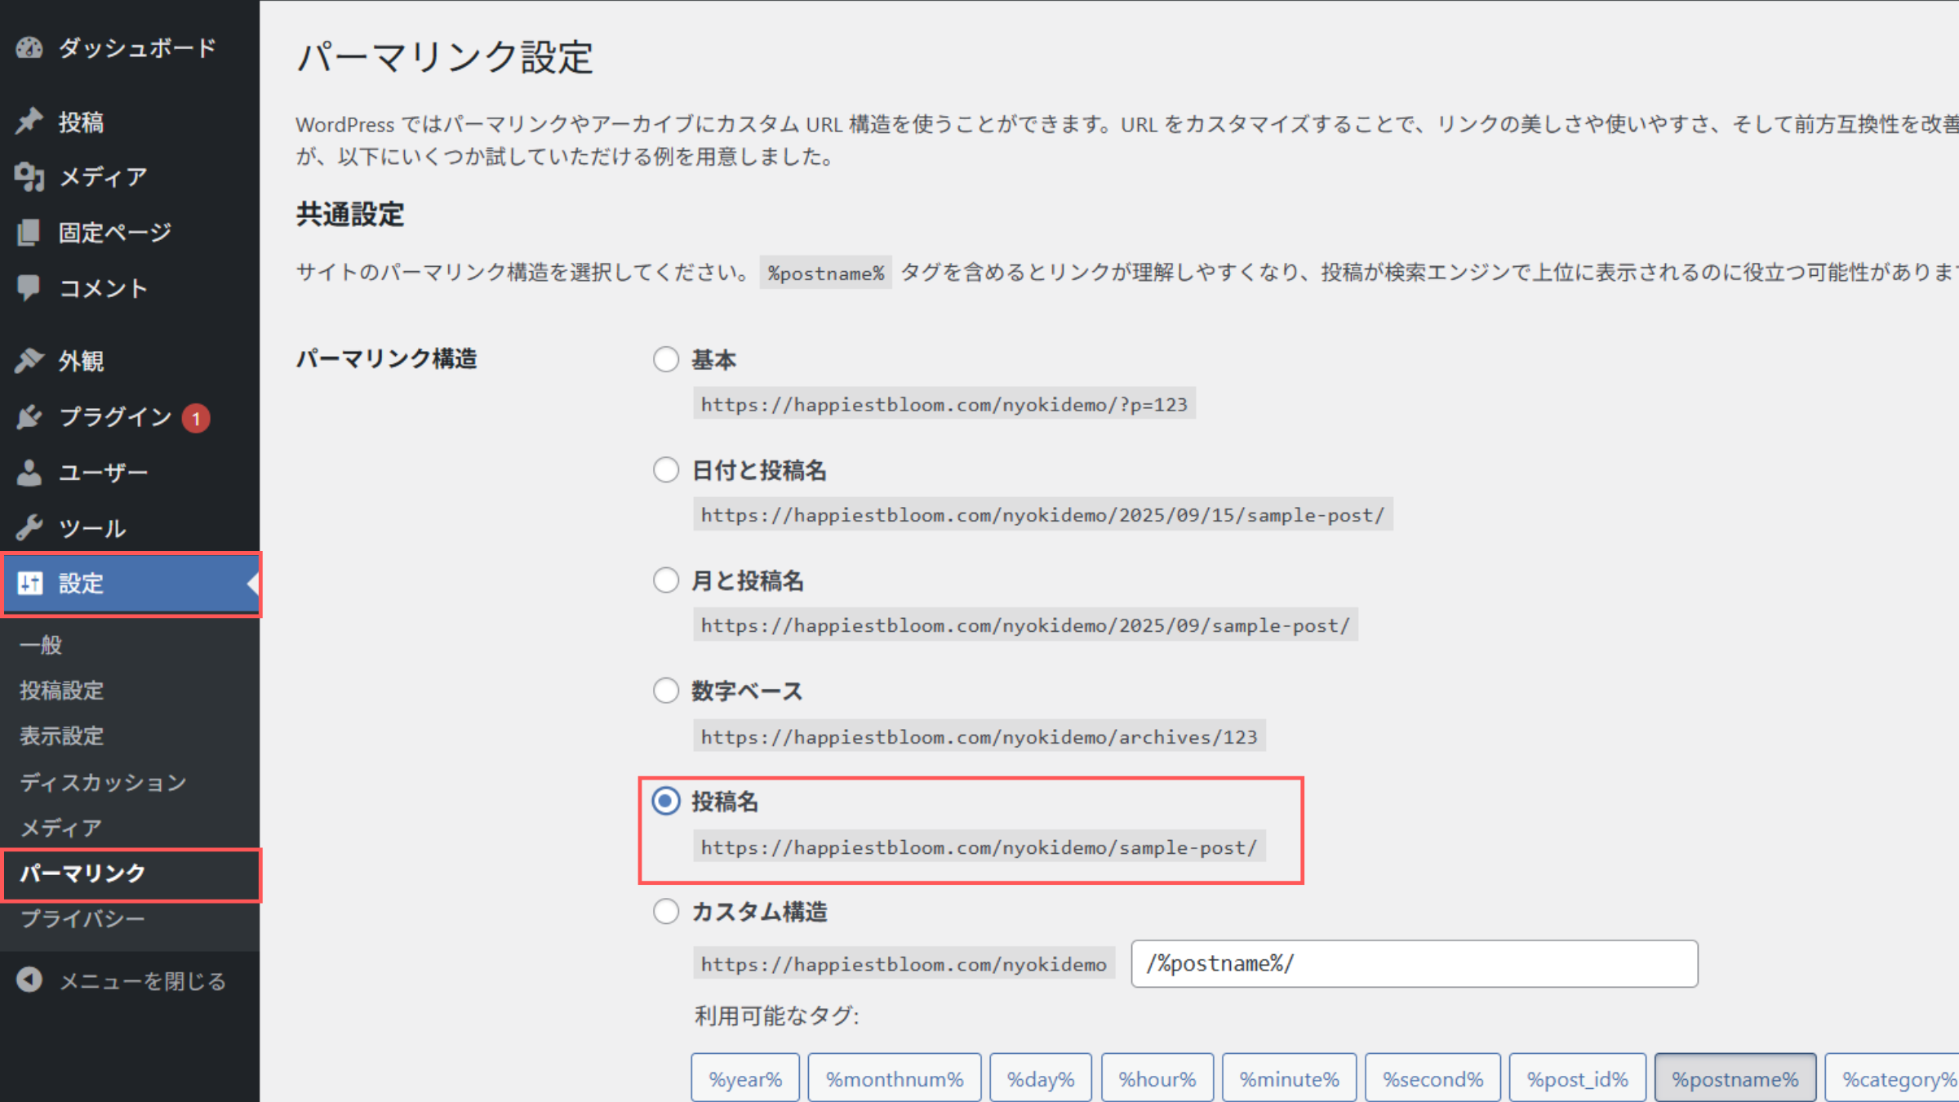Choose the カスタム構造 radio button
This screenshot has height=1102, width=1959.
coord(666,911)
